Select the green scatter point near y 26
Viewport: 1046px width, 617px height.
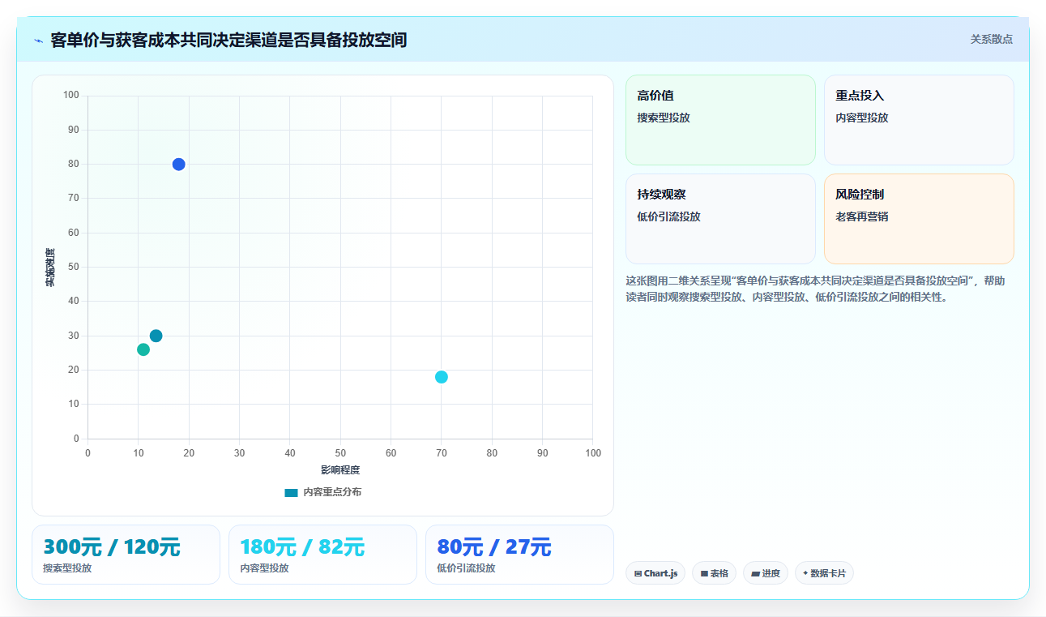point(143,349)
